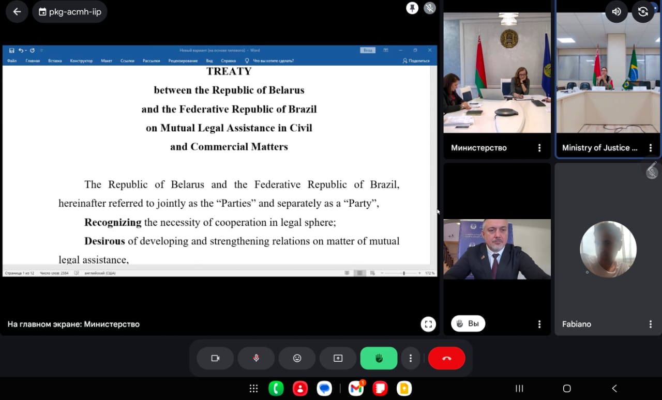Open the options menu for the Министерство tile
This screenshot has height=400, width=662.
539,148
